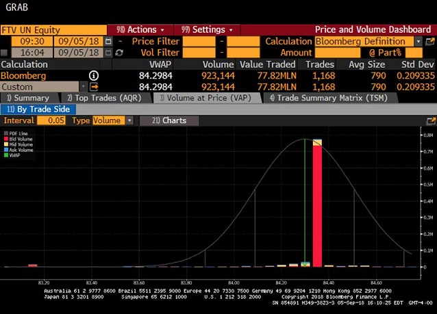Expand the Bloomberg Definition calculation dropdown

(419, 41)
